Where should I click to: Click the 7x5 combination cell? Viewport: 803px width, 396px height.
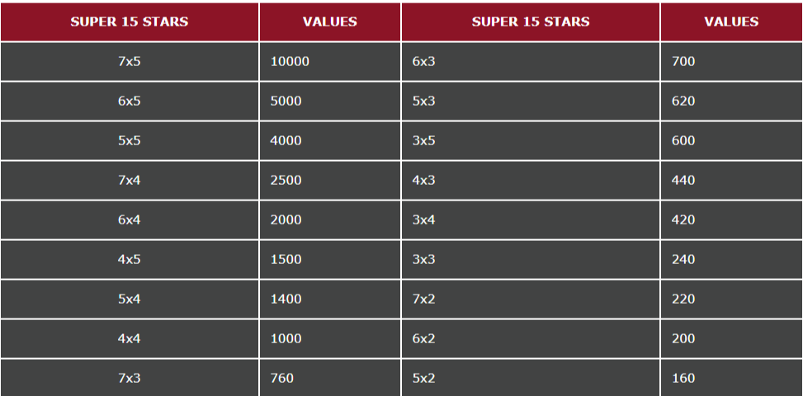130,61
